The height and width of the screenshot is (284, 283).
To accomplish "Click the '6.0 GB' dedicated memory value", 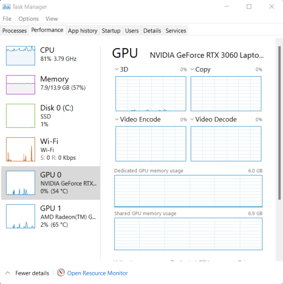I will coord(255,171).
